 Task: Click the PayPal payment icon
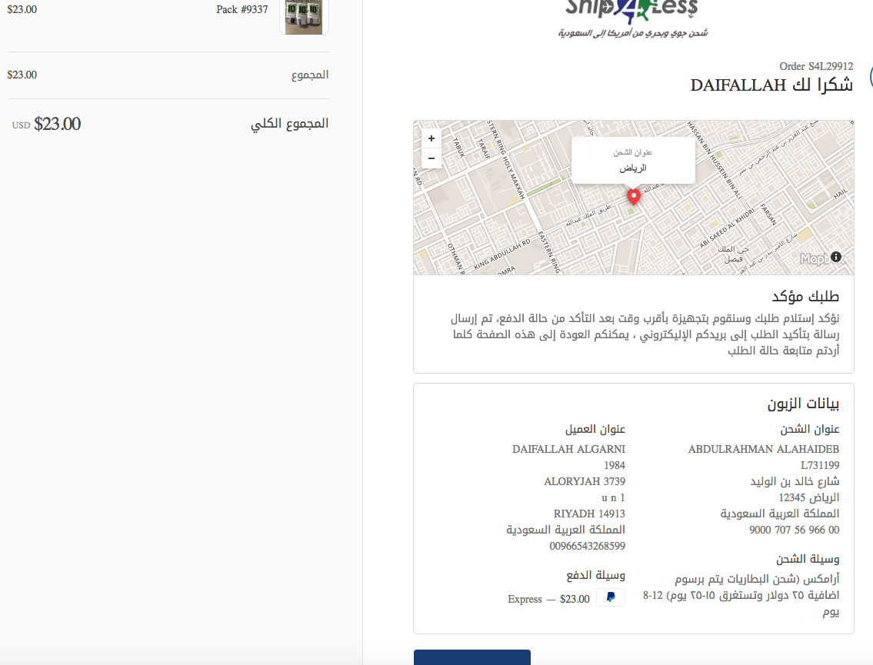[x=610, y=597]
